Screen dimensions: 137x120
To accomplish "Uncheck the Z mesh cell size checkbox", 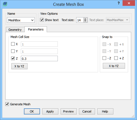I will click(13, 58).
